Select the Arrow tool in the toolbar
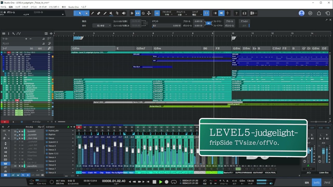Image resolution: width=333 pixels, height=187 pixels. pos(80,13)
